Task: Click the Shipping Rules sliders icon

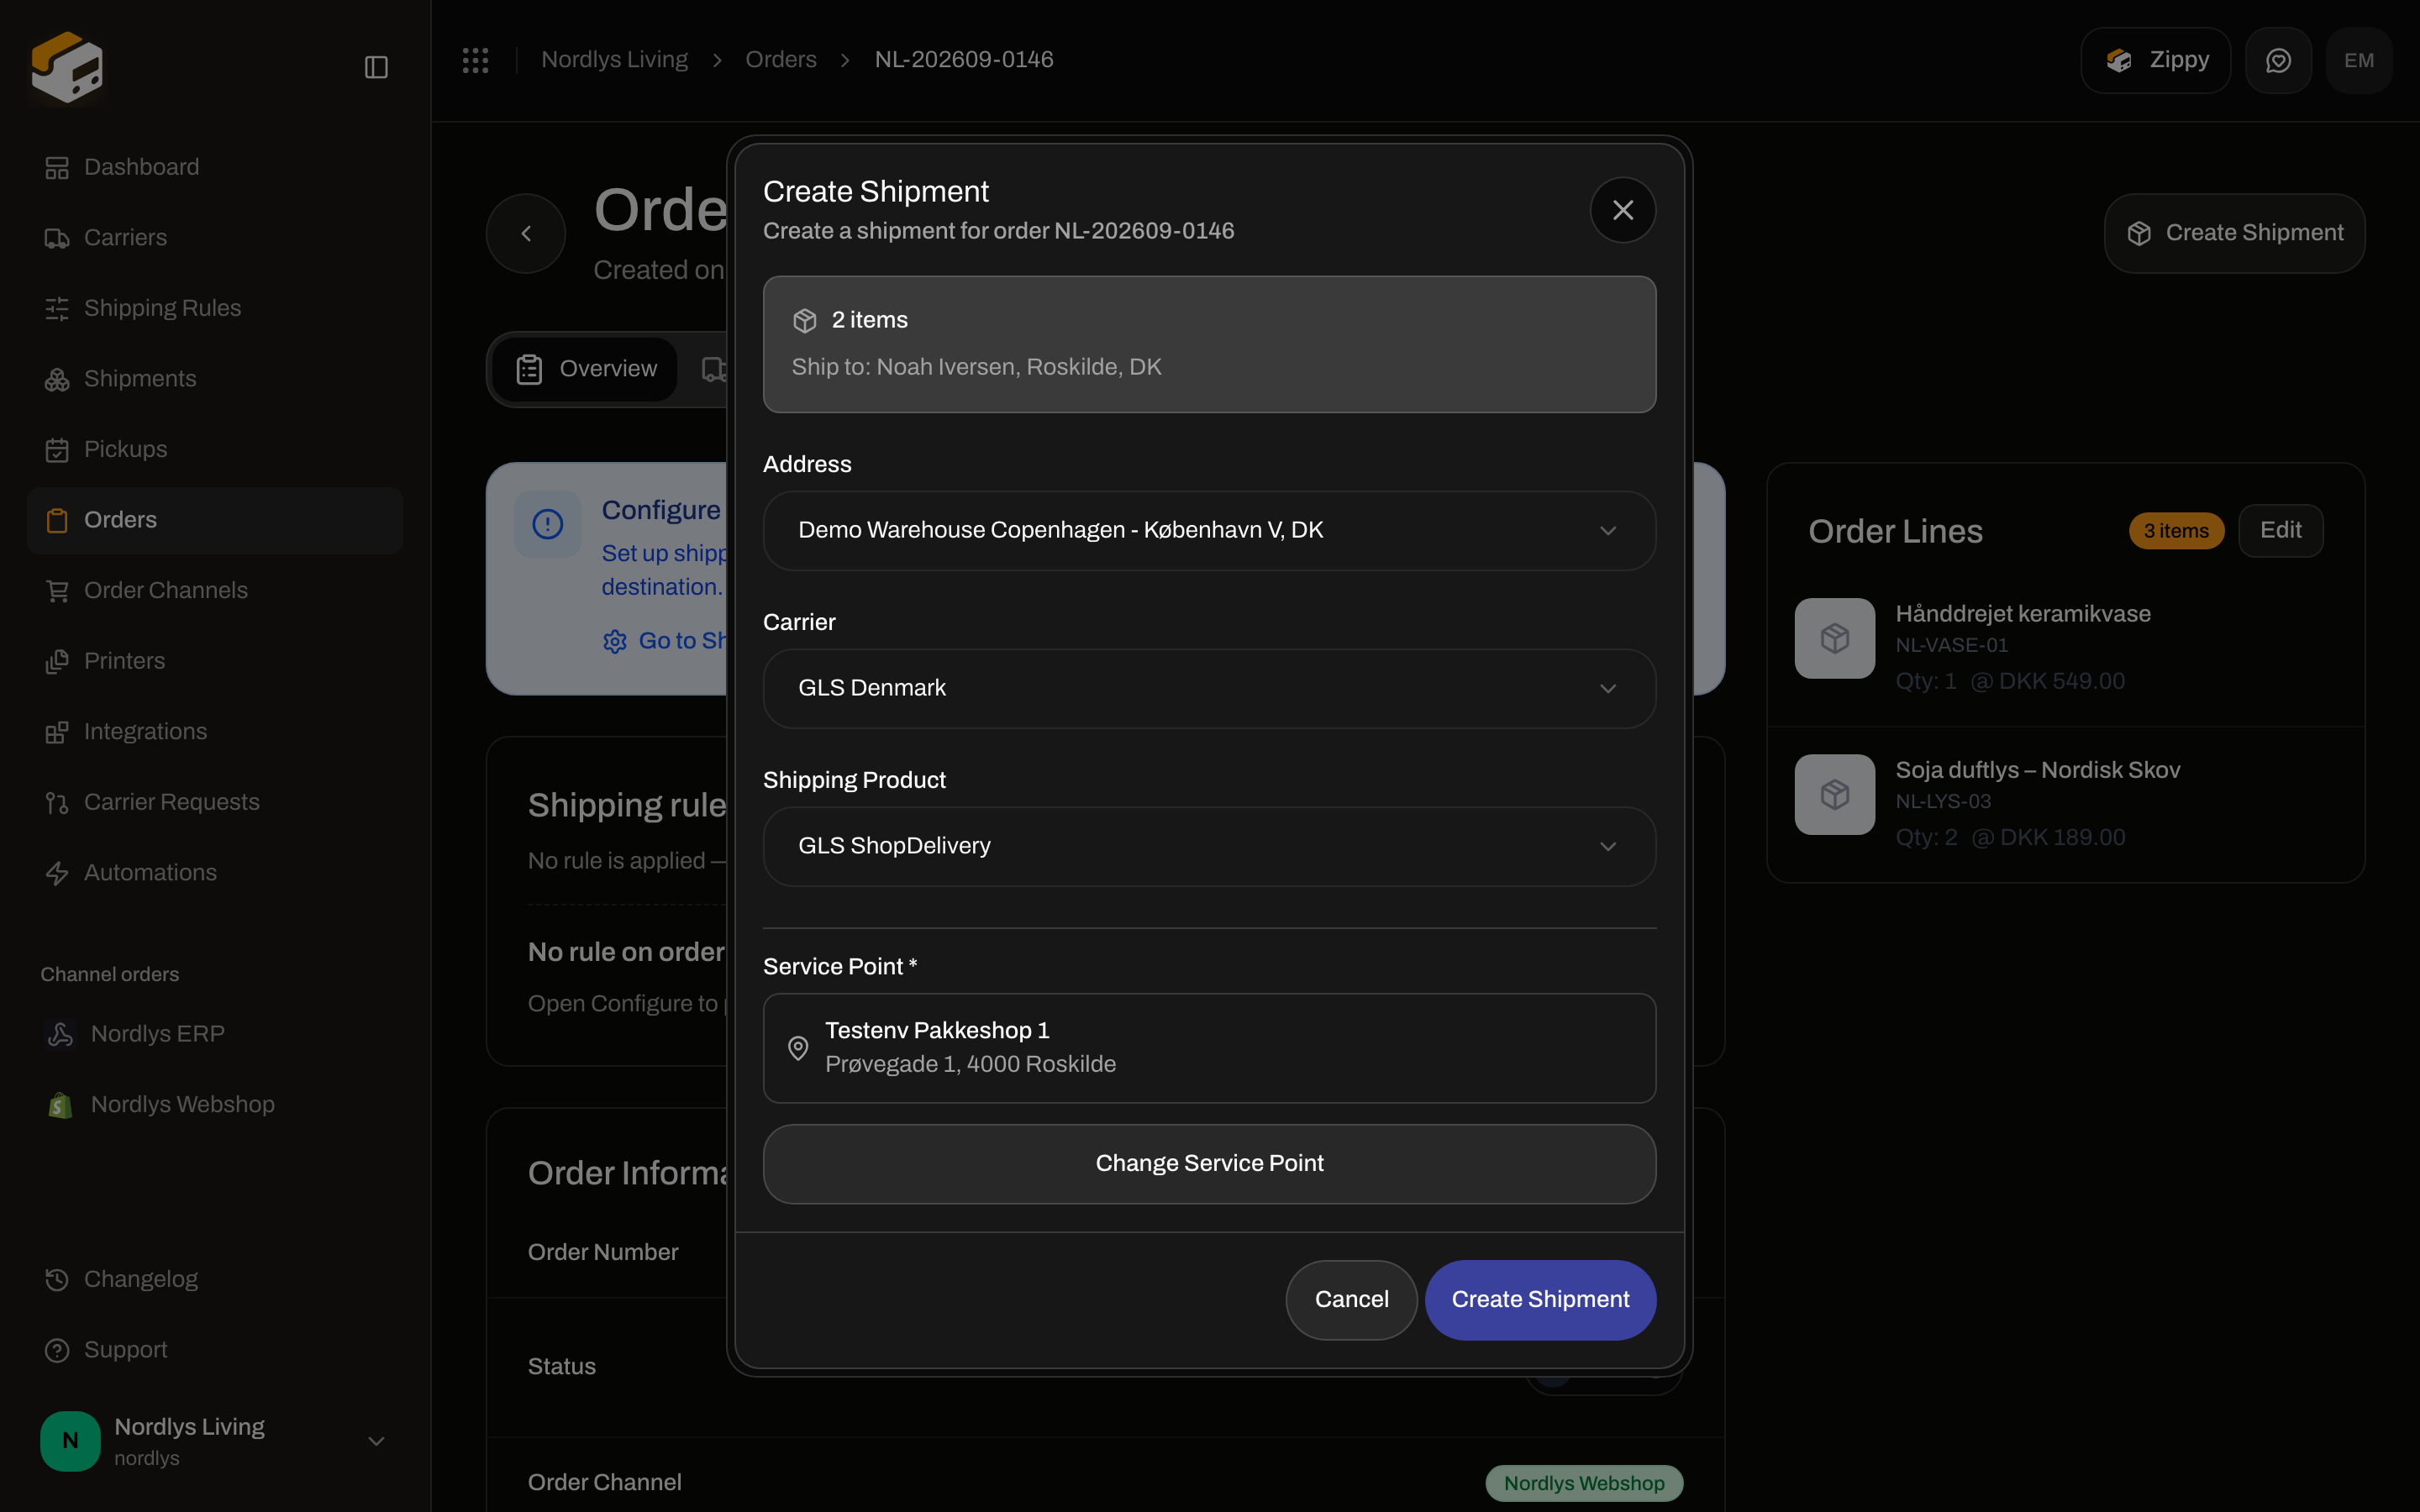Action: click(57, 308)
